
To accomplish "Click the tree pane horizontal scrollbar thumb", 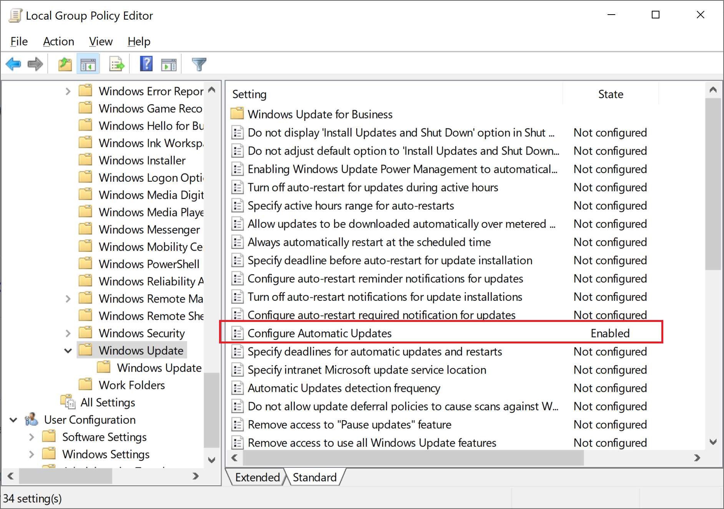I will pyautogui.click(x=65, y=476).
